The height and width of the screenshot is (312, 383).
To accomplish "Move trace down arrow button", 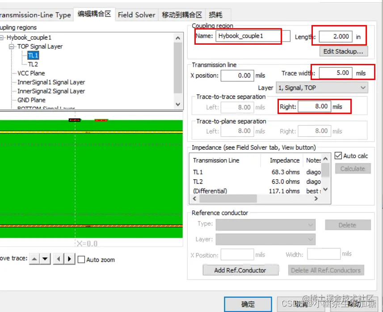I will [45, 259].
